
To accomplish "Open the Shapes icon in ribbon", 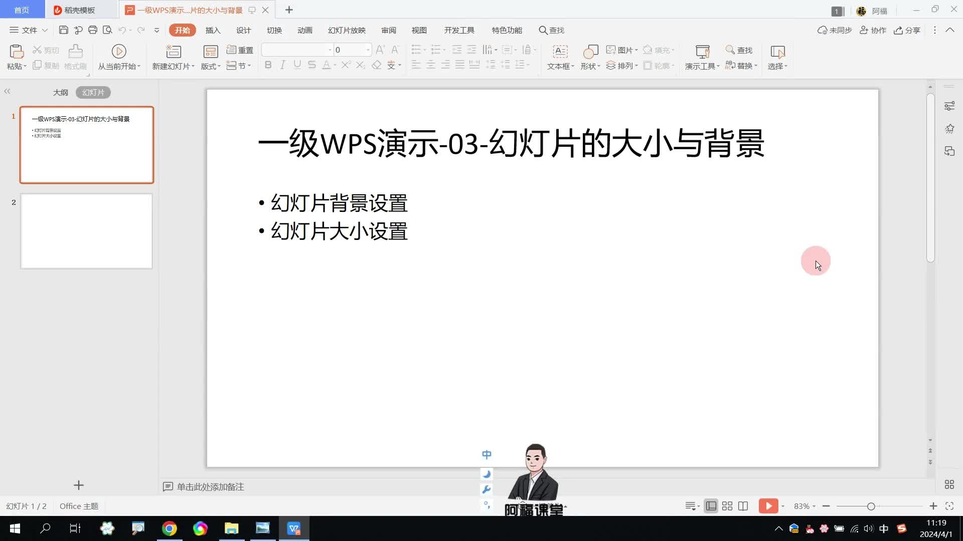I will pyautogui.click(x=590, y=52).
